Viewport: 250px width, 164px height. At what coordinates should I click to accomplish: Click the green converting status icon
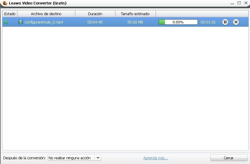pos(6,22)
